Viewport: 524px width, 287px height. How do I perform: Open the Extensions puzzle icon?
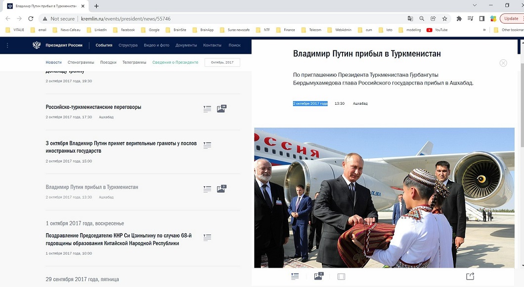(459, 19)
